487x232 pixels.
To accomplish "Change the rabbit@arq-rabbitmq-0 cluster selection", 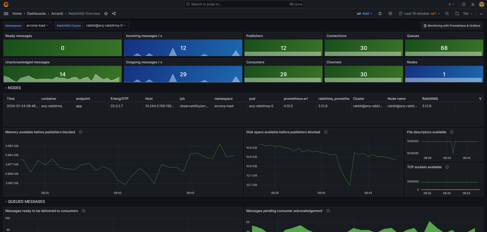I will tap(106, 26).
